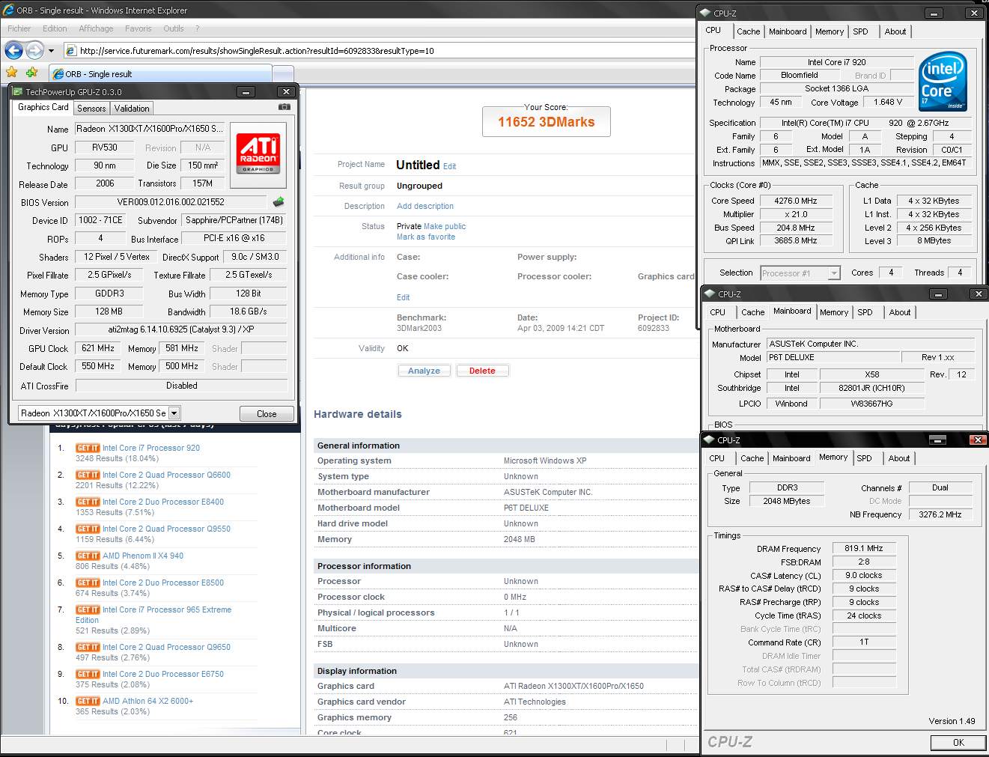Open the AMD Phenom II X4 940 link
This screenshot has width=989, height=757.
pyautogui.click(x=143, y=556)
